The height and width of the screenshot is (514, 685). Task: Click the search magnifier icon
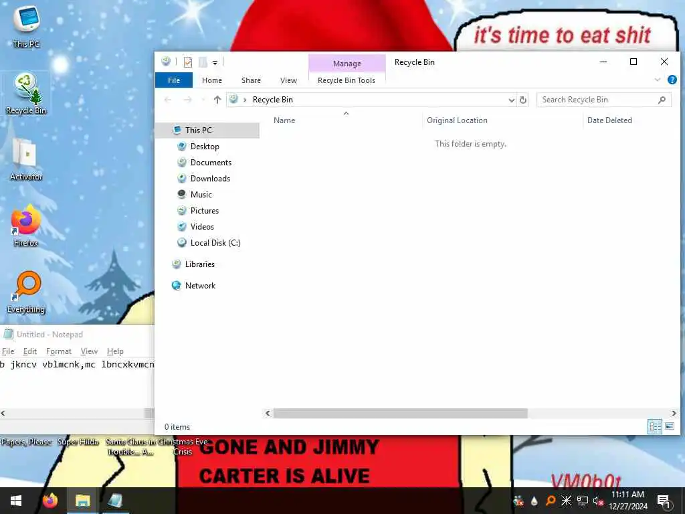click(662, 100)
